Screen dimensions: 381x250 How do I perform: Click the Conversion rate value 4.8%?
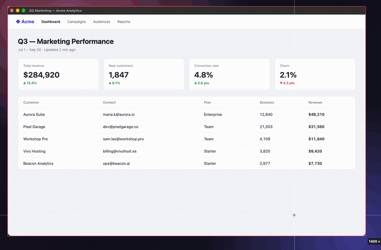204,75
